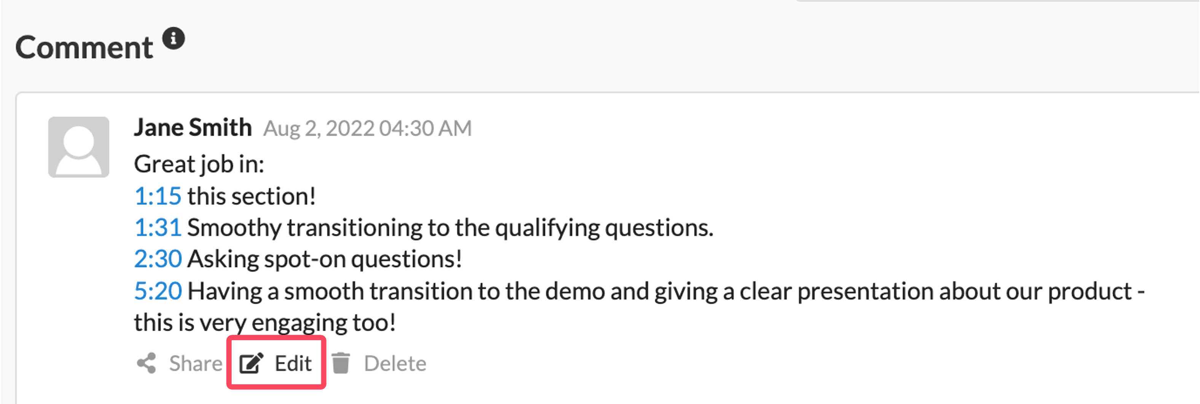Jump to the 2:30 timestamp link
Screen dimensions: 1200x404
[x=158, y=259]
